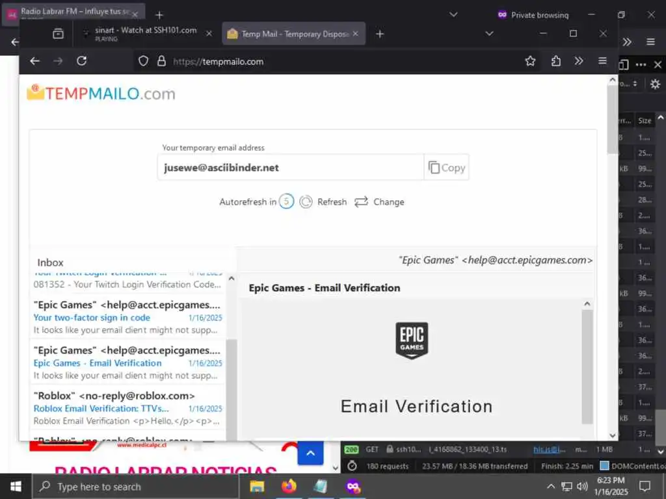Screen dimensions: 666x499
Task: Toggle devtools responsive design mode icon
Action: [x=624, y=64]
